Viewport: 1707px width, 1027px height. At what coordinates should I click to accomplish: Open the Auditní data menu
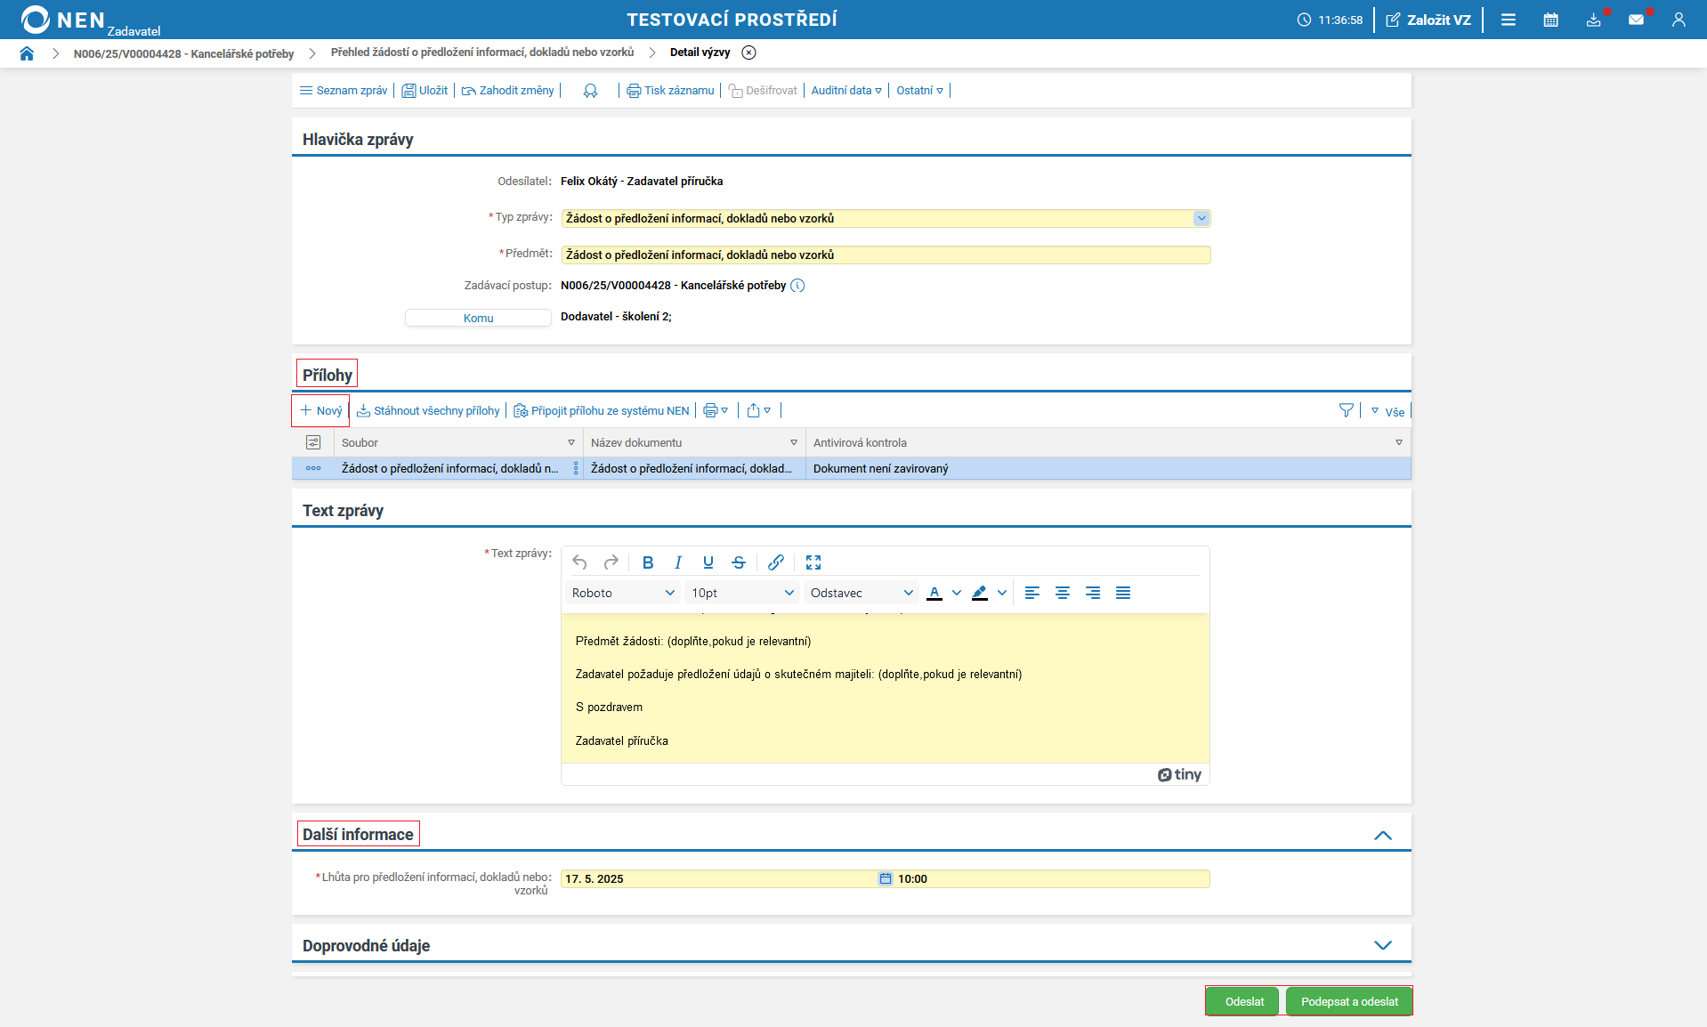845,91
